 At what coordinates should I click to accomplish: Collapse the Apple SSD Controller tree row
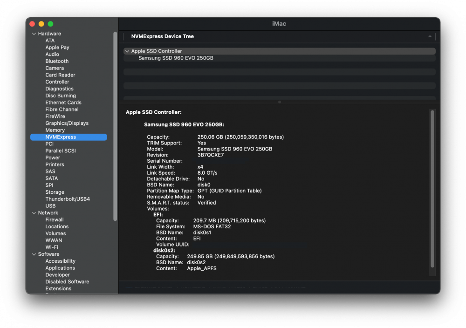[x=127, y=51]
